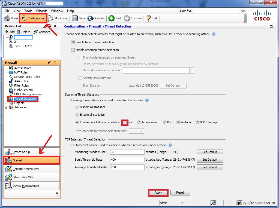Pin the Firewall panel
This screenshot has height=208, width=279.
(55, 63)
